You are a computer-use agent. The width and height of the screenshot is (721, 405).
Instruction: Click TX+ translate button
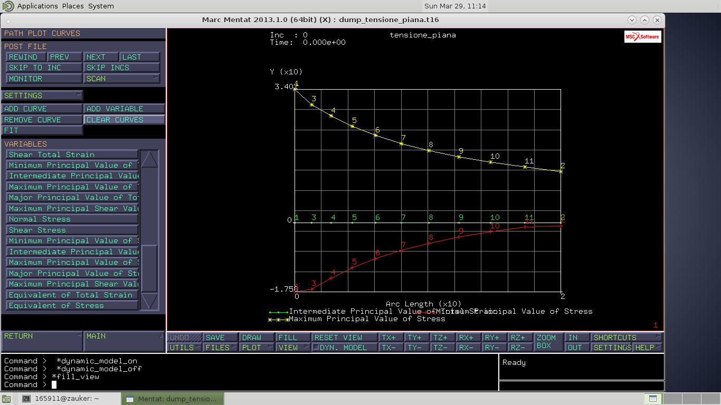click(392, 337)
